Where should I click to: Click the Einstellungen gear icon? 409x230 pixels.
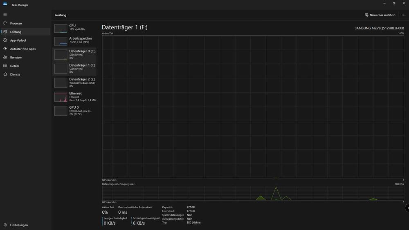(5, 225)
